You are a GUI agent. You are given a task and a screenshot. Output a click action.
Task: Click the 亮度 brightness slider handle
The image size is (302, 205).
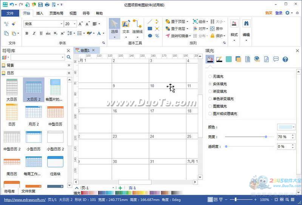click(x=266, y=137)
